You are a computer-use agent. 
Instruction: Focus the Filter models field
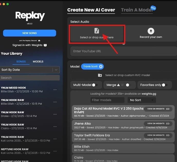point(107,100)
